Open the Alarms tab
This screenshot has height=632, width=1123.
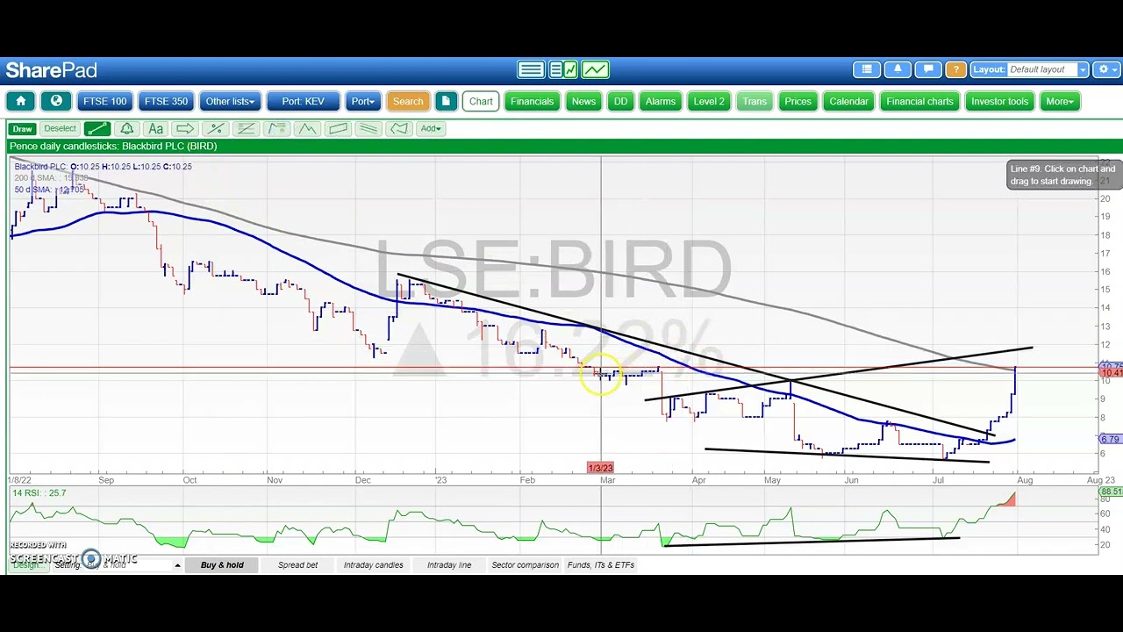coord(661,101)
